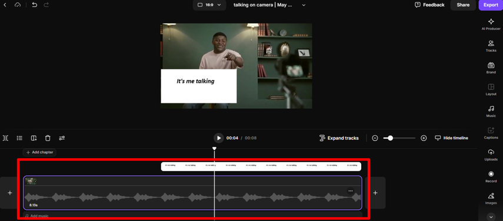503x221 pixels.
Task: Click the Add chapter button
Action: point(40,152)
